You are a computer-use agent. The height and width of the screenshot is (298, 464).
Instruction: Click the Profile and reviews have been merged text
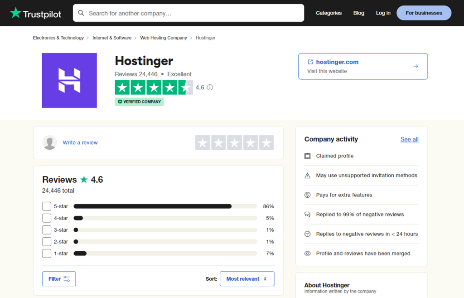click(363, 254)
